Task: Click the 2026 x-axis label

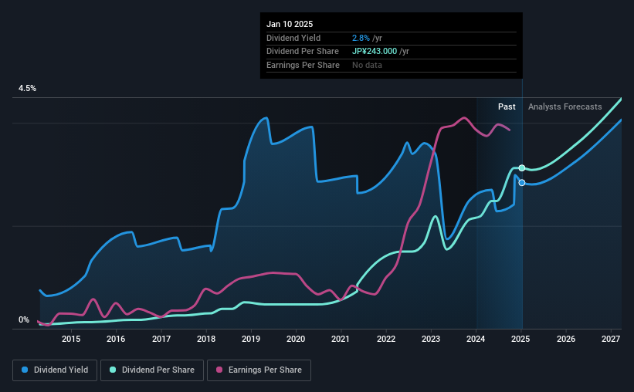Action: click(566, 339)
